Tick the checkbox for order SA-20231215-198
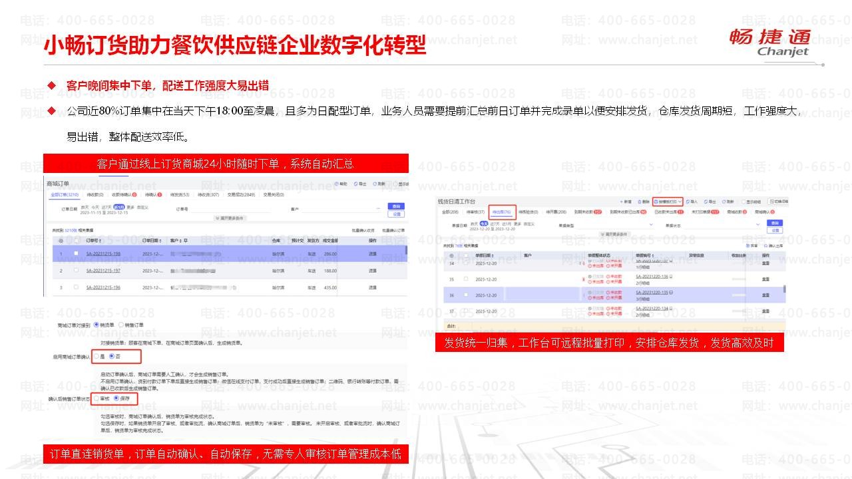The height and width of the screenshot is (479, 852). pyautogui.click(x=76, y=253)
